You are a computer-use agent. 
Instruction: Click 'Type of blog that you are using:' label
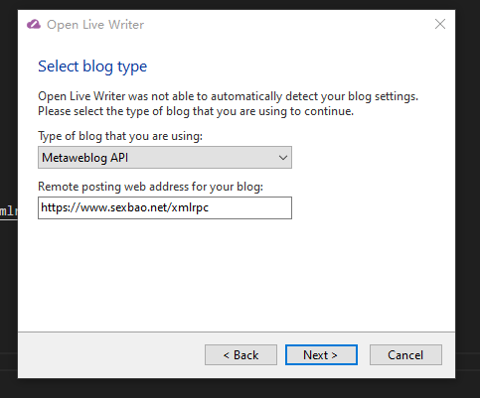point(120,136)
